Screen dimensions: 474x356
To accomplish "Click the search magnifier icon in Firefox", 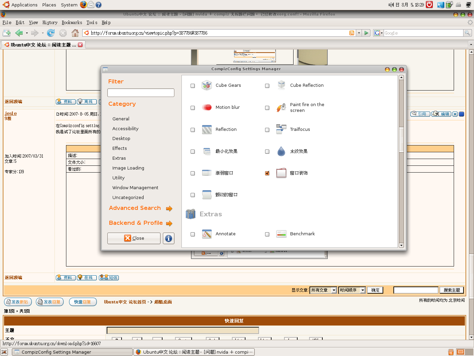I will click(x=467, y=33).
